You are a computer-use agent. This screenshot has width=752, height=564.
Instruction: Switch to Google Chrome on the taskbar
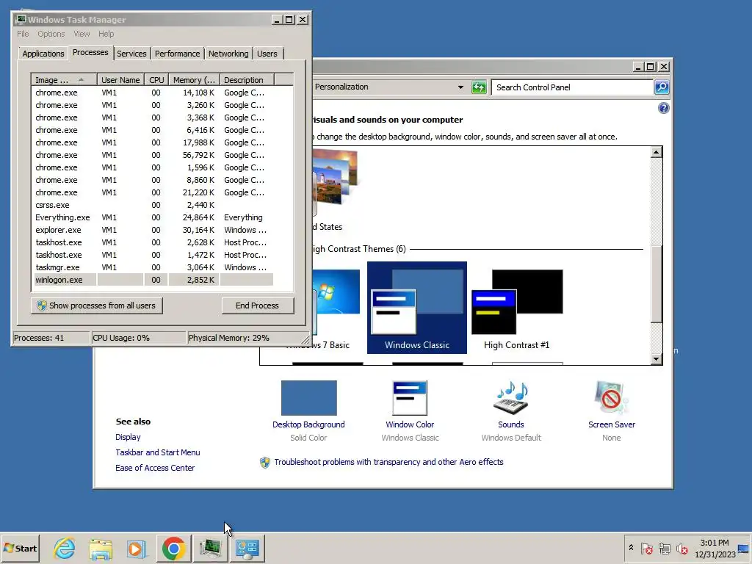click(173, 548)
